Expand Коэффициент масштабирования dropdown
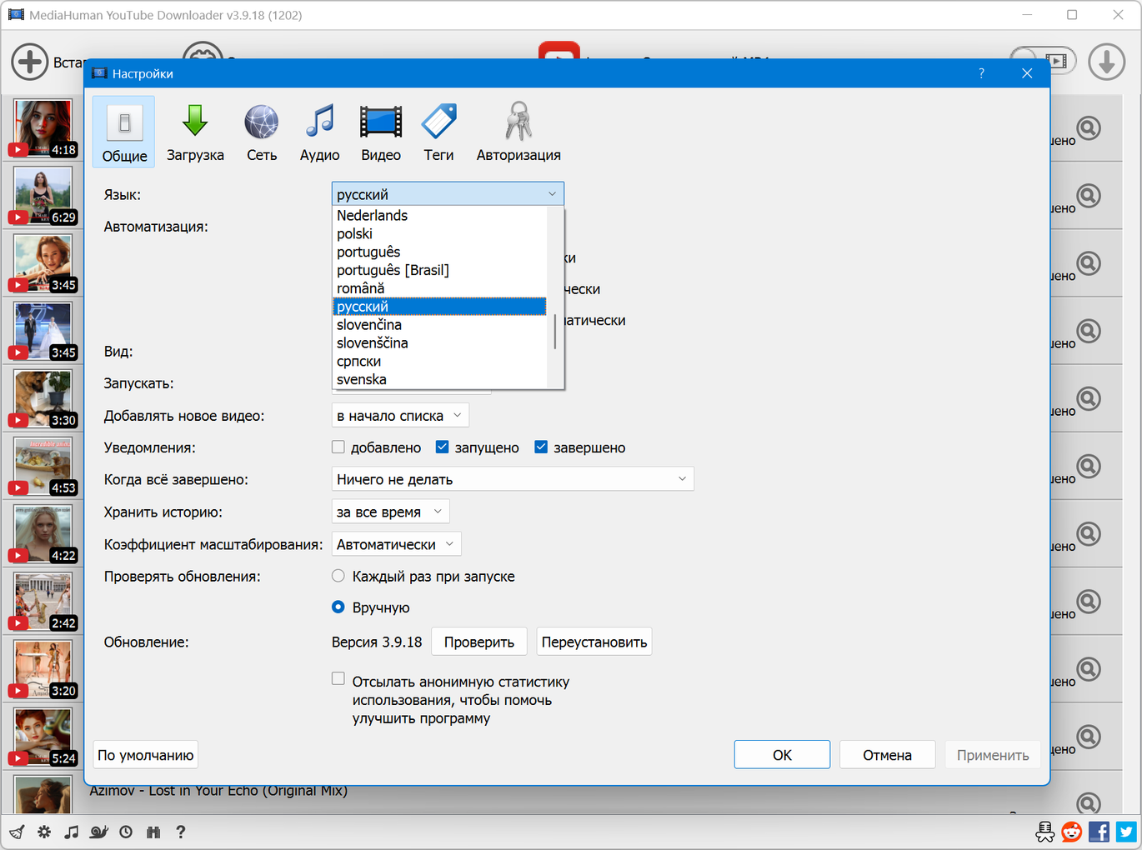 (x=396, y=544)
